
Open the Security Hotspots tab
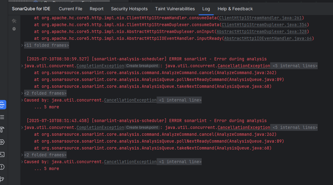[x=129, y=9]
